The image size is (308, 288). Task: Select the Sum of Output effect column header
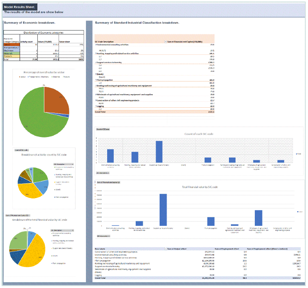tap(177, 249)
